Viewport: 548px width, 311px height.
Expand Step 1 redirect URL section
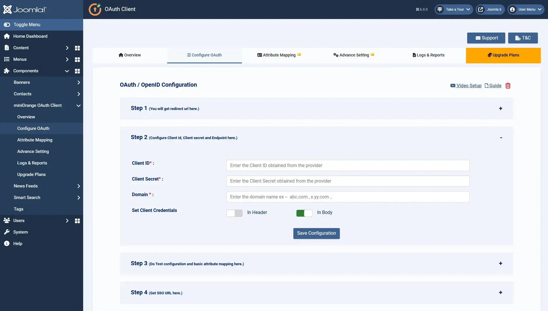(x=500, y=109)
